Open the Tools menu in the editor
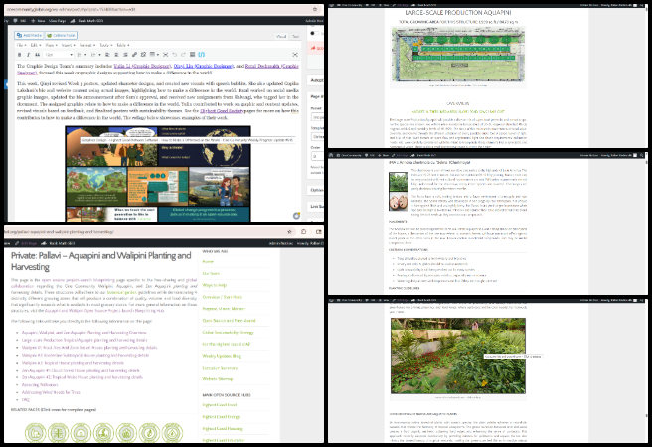This screenshot has height=447, width=652. [105, 45]
